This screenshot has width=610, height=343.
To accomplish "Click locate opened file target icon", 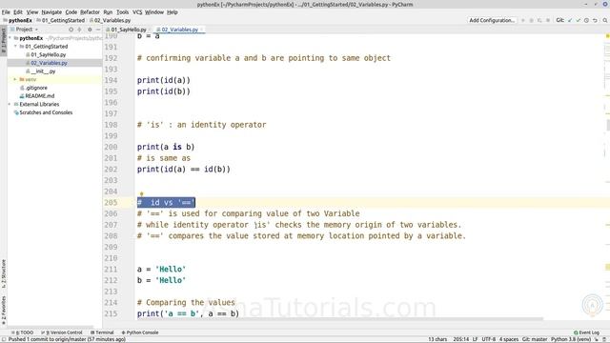I will pos(71,30).
